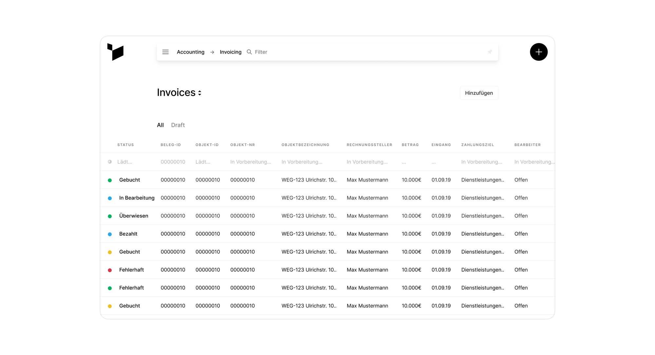
Task: Click the loading spinner icon beside Lädt...
Action: [x=110, y=162]
